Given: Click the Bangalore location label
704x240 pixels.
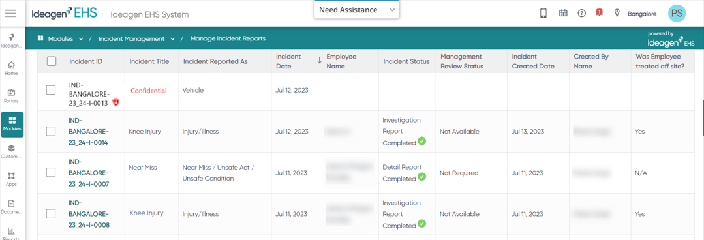Looking at the screenshot, I should [642, 14].
